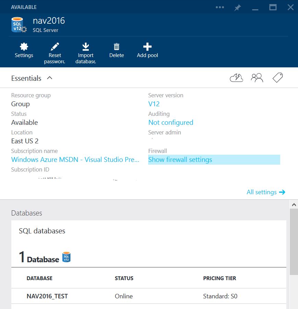This screenshot has width=298, height=309.
Task: Click the Add pool plus icon
Action: tap(147, 47)
